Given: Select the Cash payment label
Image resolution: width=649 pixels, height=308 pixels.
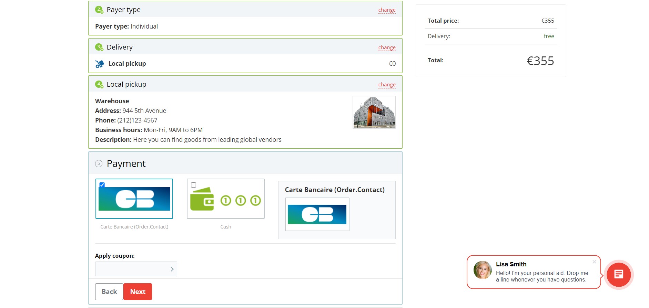Looking at the screenshot, I should tap(226, 227).
